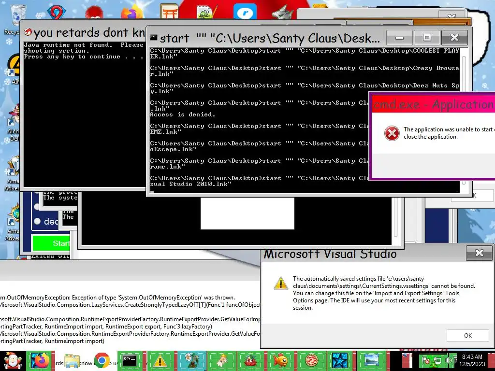Minimize the 'start' command prompt window
This screenshot has height=371, width=495.
[x=399, y=38]
